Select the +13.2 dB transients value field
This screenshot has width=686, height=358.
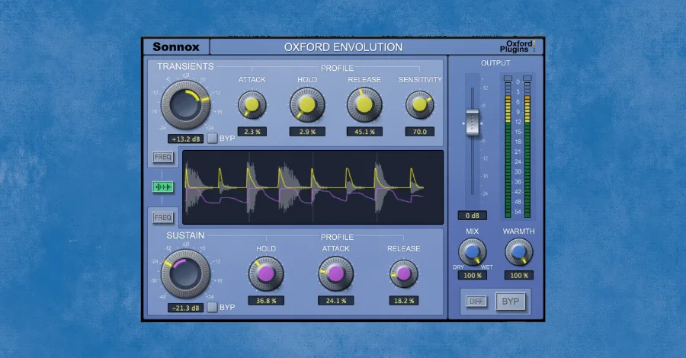point(185,139)
